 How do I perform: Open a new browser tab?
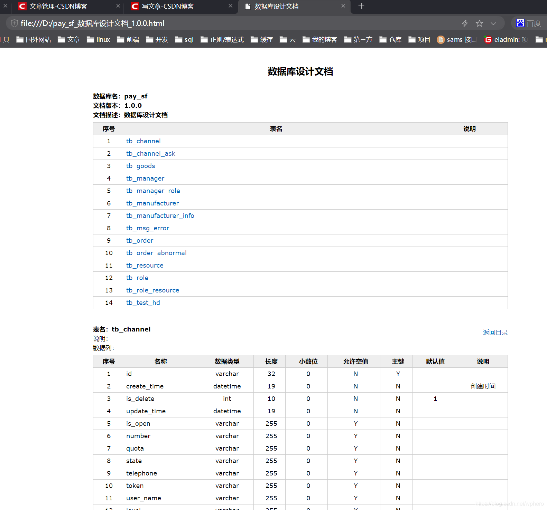(361, 6)
